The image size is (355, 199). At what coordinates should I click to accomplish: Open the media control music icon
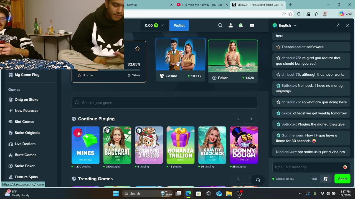click(308, 14)
